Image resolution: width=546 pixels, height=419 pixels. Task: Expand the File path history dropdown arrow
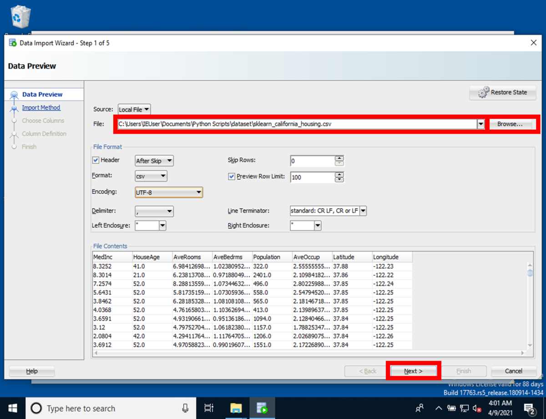tap(481, 124)
